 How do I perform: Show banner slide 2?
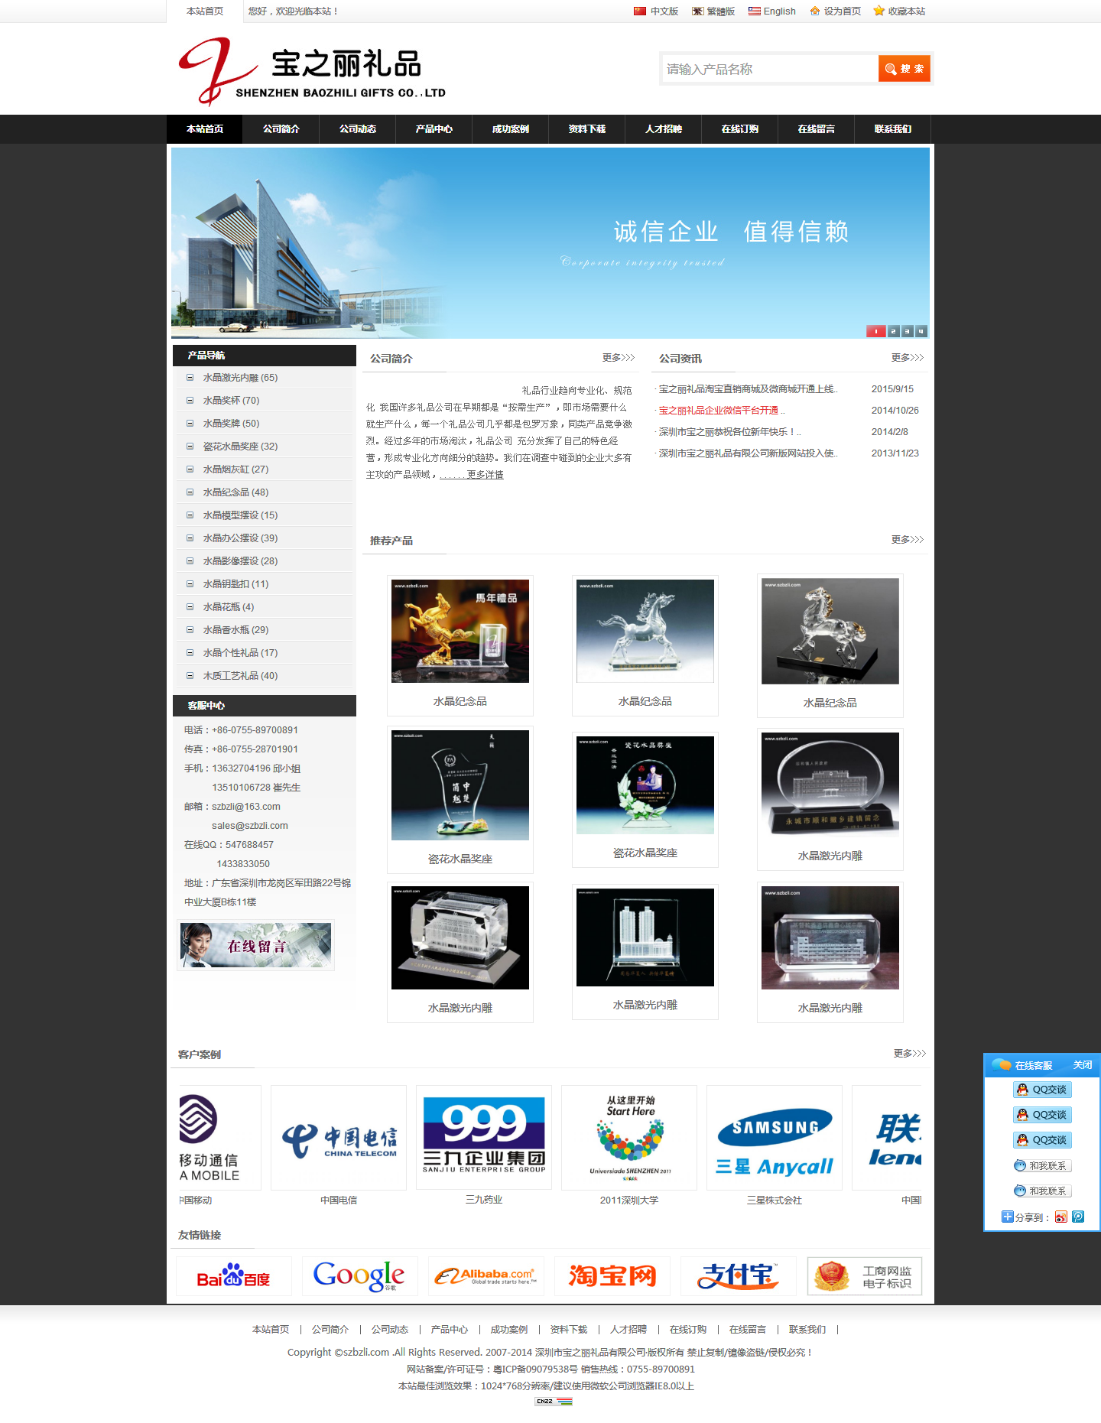click(x=893, y=331)
